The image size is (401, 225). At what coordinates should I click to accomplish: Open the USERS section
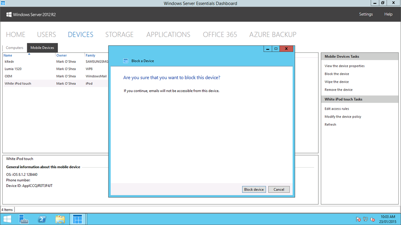tap(47, 34)
